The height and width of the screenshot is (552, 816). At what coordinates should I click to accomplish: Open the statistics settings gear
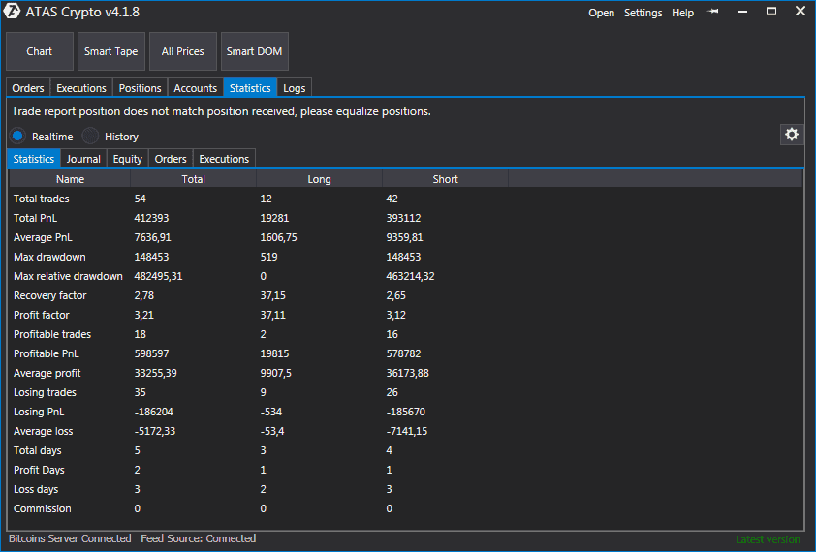click(x=792, y=135)
